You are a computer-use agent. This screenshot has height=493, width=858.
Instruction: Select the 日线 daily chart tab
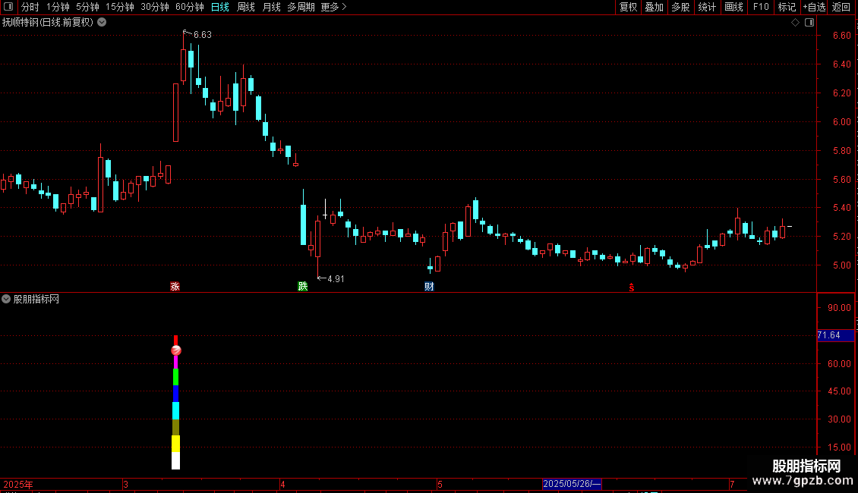coord(220,7)
